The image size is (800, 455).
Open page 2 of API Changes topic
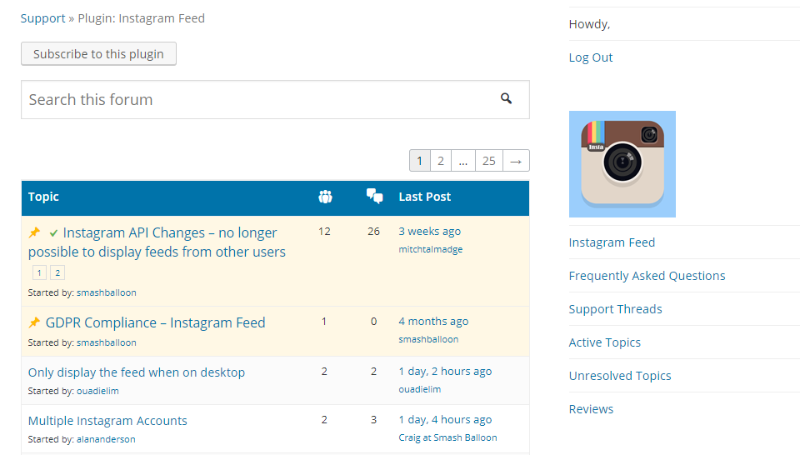pos(57,272)
